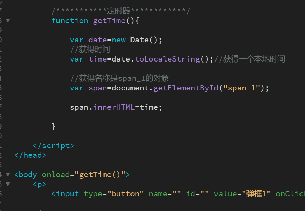Click the <body tag name
The height and width of the screenshot is (211, 305).
26,175
